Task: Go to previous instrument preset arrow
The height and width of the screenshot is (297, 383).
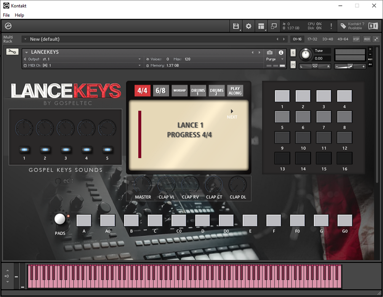Action: [x=253, y=53]
